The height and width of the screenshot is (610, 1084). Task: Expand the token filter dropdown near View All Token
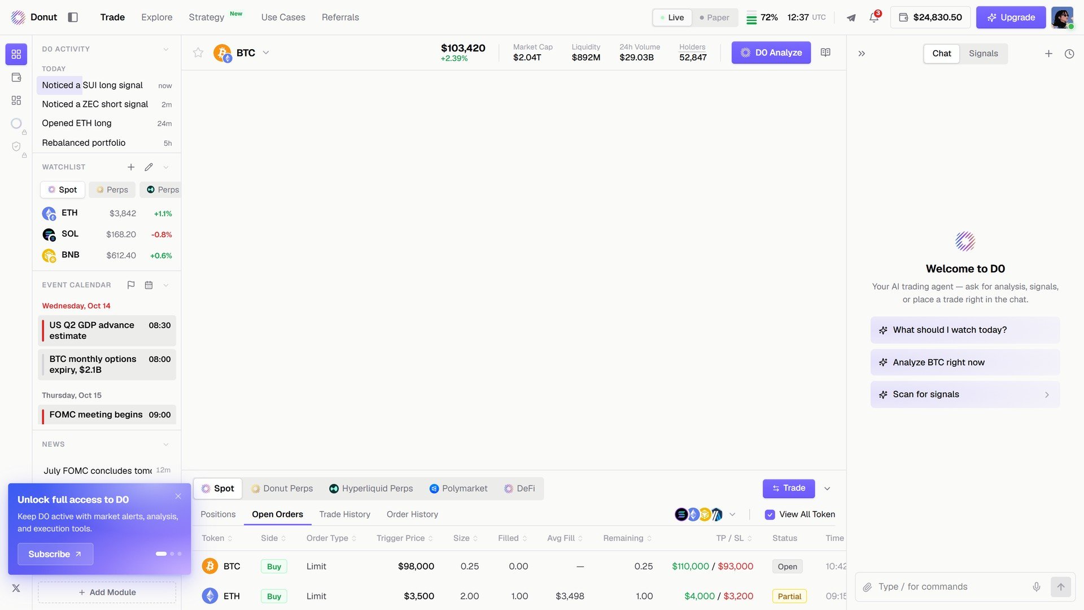coord(732,515)
